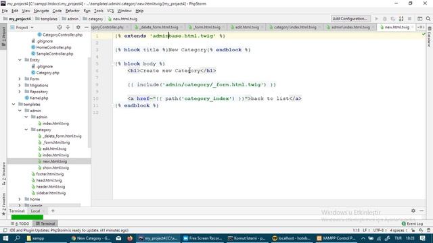
Task: Open xampp folder in taskbar
Action: [36, 238]
